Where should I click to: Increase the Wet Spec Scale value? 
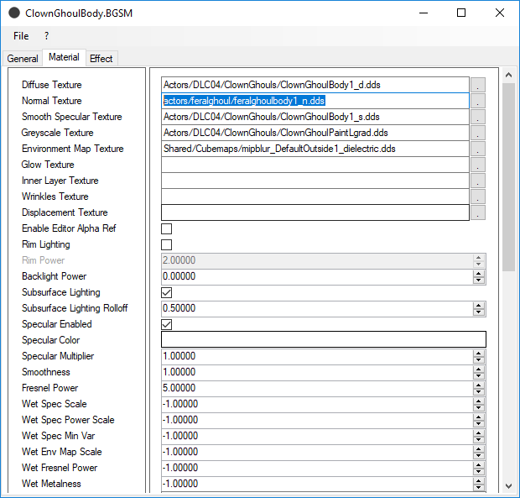479,401
